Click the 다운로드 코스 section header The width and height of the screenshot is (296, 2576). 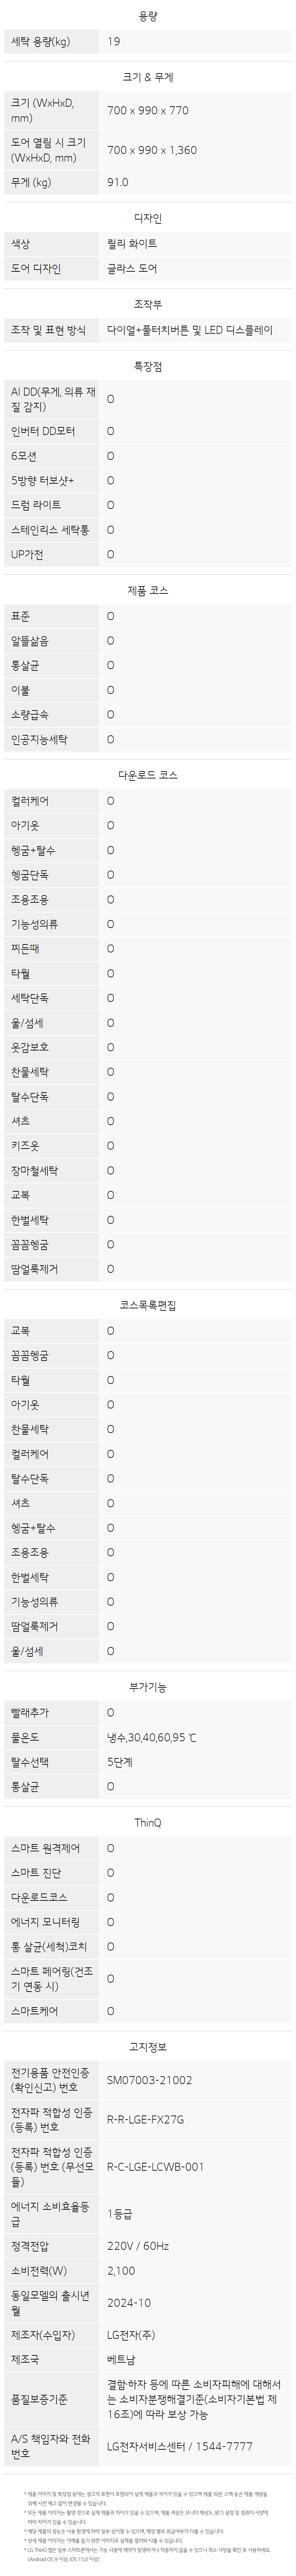tap(148, 775)
